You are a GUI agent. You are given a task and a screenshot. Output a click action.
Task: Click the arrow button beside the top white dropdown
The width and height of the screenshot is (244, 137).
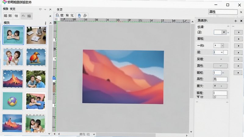(x=239, y=32)
